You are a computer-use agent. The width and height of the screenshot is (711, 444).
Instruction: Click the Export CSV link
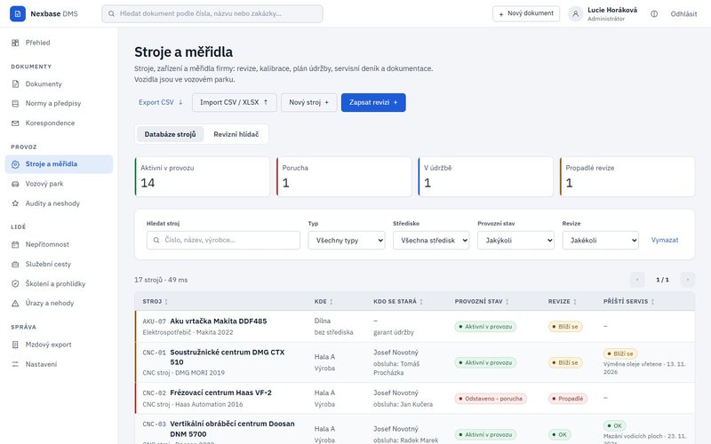tap(161, 102)
